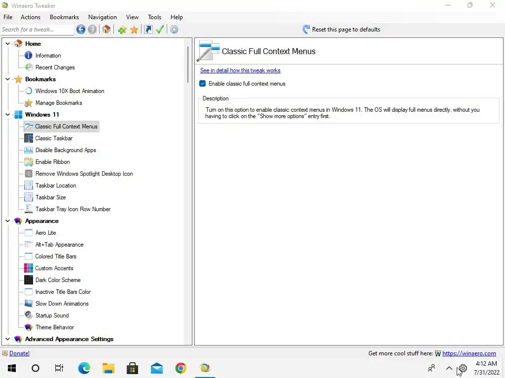Click the Reset page refresh arrow icon
This screenshot has width=505, height=378.
coord(306,30)
